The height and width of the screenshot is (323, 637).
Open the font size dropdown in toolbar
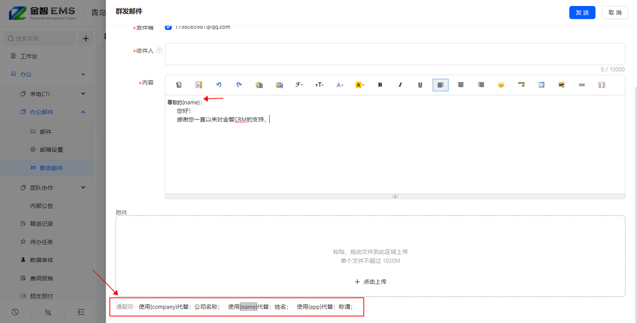pyautogui.click(x=319, y=85)
